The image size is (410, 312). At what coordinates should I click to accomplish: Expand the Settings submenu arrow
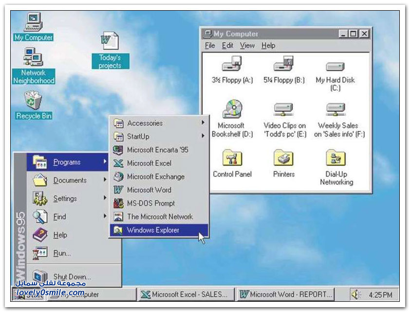coord(105,198)
